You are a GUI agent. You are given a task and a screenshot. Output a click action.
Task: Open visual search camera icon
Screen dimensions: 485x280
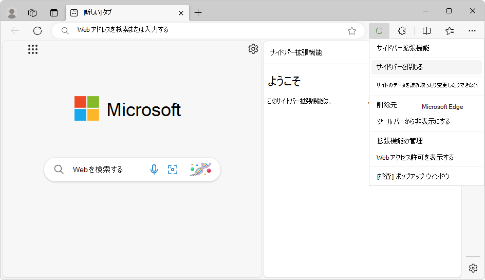click(173, 170)
